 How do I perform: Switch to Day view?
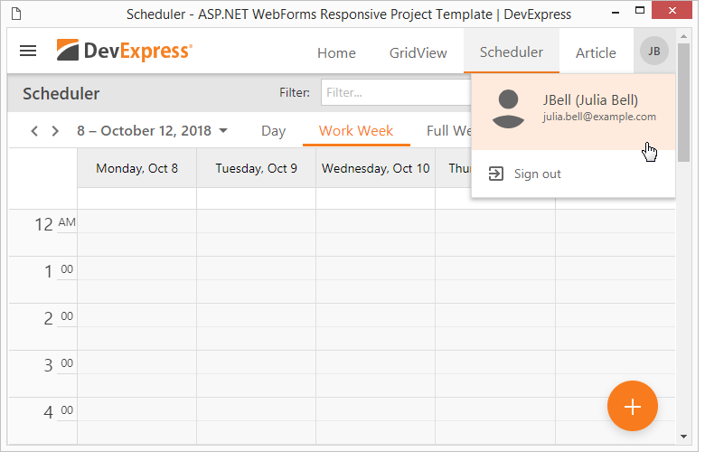pyautogui.click(x=273, y=131)
